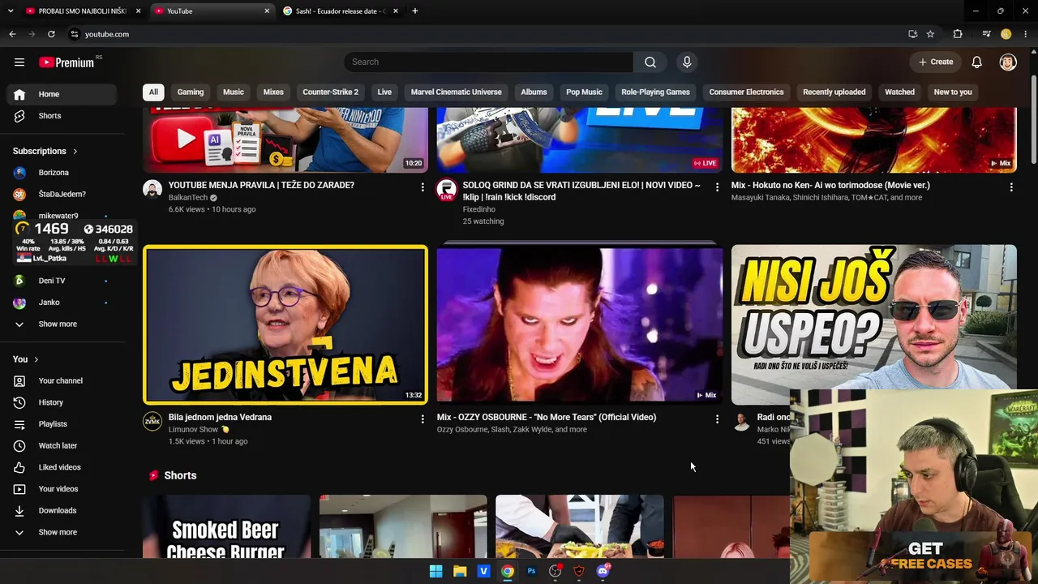The height and width of the screenshot is (584, 1038).
Task: Open the YouTube account avatar menu
Action: click(1008, 62)
